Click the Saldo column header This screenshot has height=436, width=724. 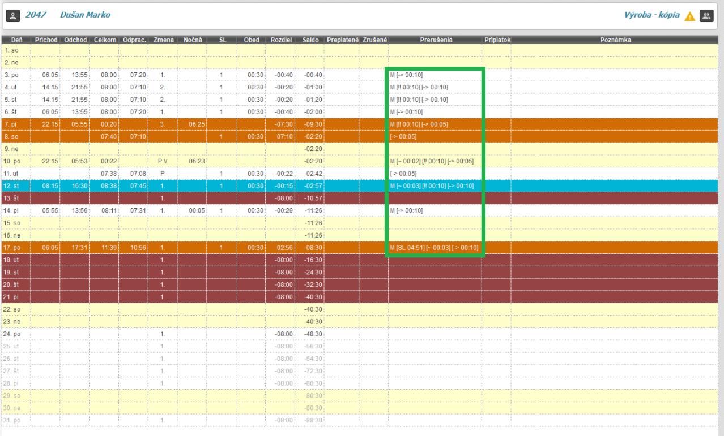coord(309,40)
